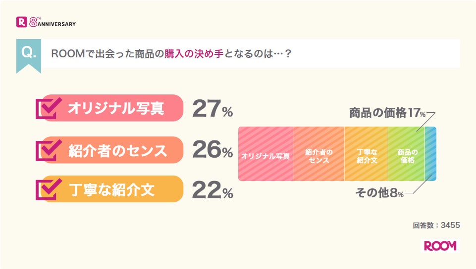Click the 22% percentage value
476x269 pixels.
coord(212,190)
